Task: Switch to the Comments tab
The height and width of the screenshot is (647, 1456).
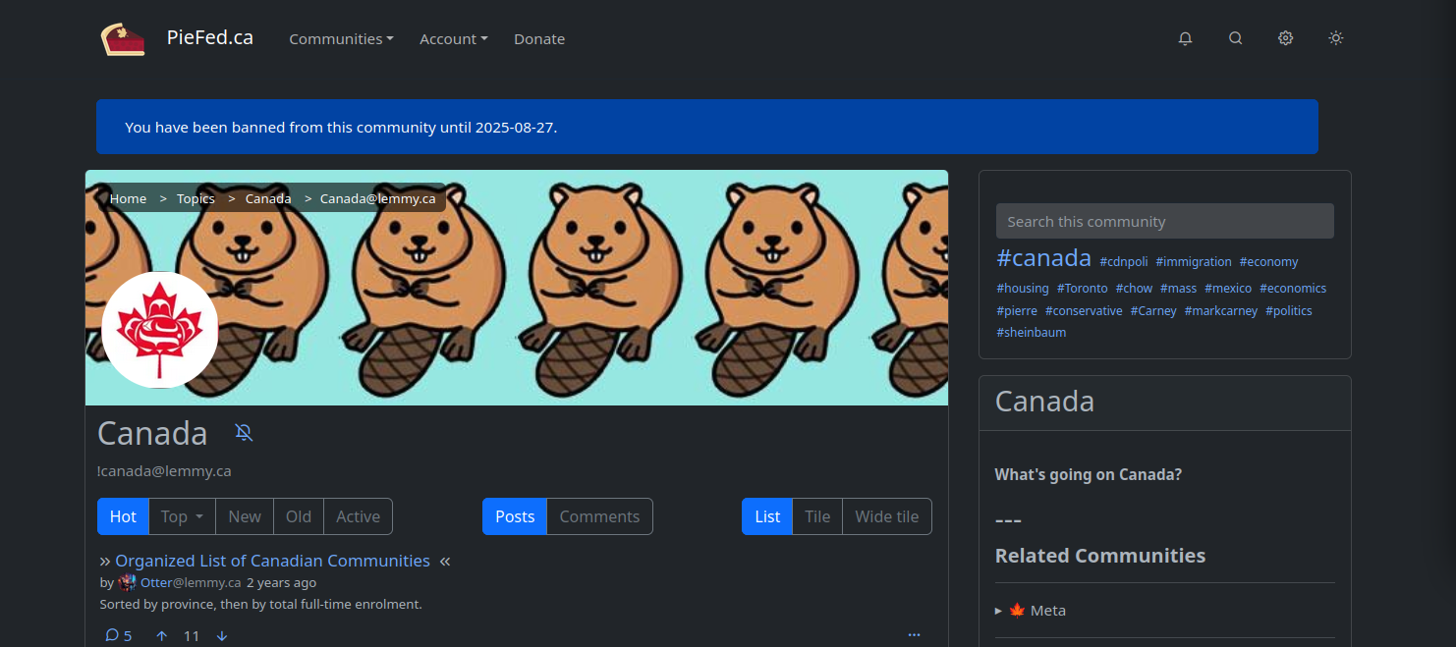Action: [599, 516]
